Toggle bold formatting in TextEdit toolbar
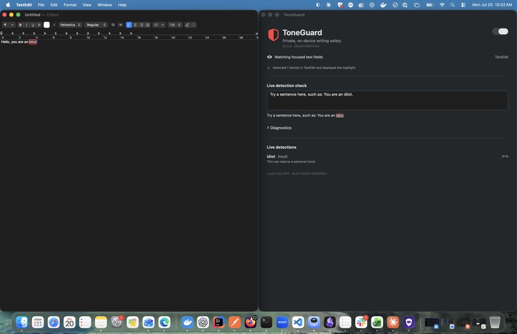The height and width of the screenshot is (334, 517). (20, 25)
